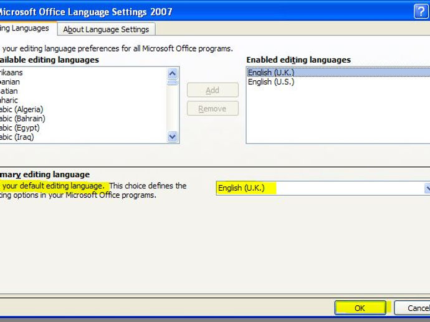Switch to About Language Settings tab
Image resolution: width=430 pixels, height=322 pixels.
pyautogui.click(x=106, y=29)
